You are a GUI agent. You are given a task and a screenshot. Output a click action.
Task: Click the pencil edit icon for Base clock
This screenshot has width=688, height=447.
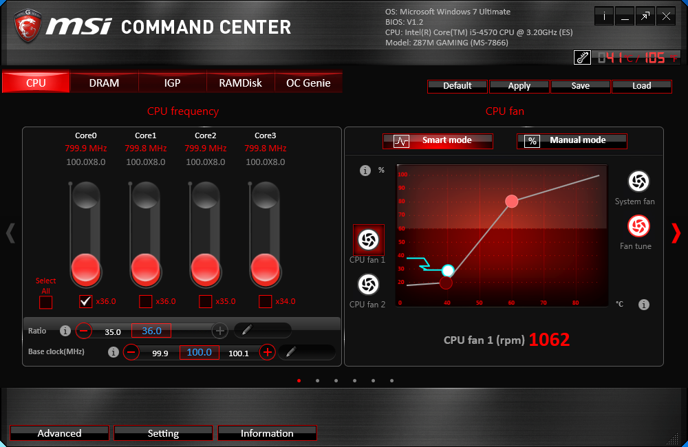click(290, 351)
